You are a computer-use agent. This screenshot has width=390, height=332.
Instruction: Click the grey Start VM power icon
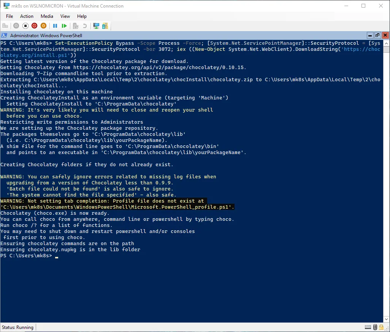(x=16, y=26)
